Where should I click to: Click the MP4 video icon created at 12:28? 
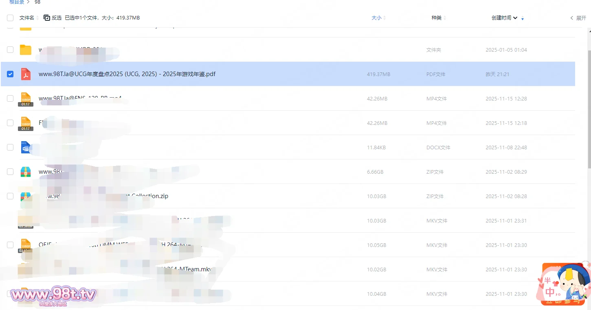(x=26, y=99)
